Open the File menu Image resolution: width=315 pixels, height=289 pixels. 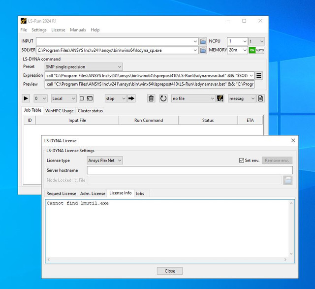click(x=24, y=30)
